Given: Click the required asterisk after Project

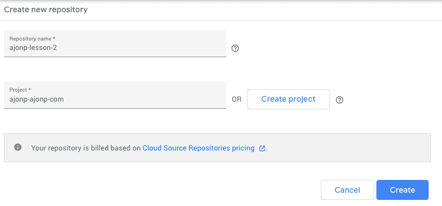Looking at the screenshot, I should tap(29, 89).
